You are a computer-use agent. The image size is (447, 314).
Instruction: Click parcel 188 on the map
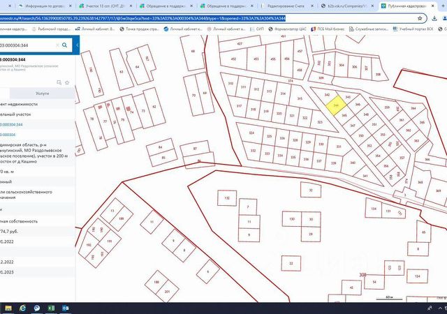coord(156,282)
